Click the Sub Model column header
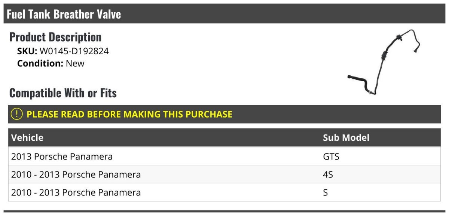The width and height of the screenshot is (449, 216). [346, 137]
